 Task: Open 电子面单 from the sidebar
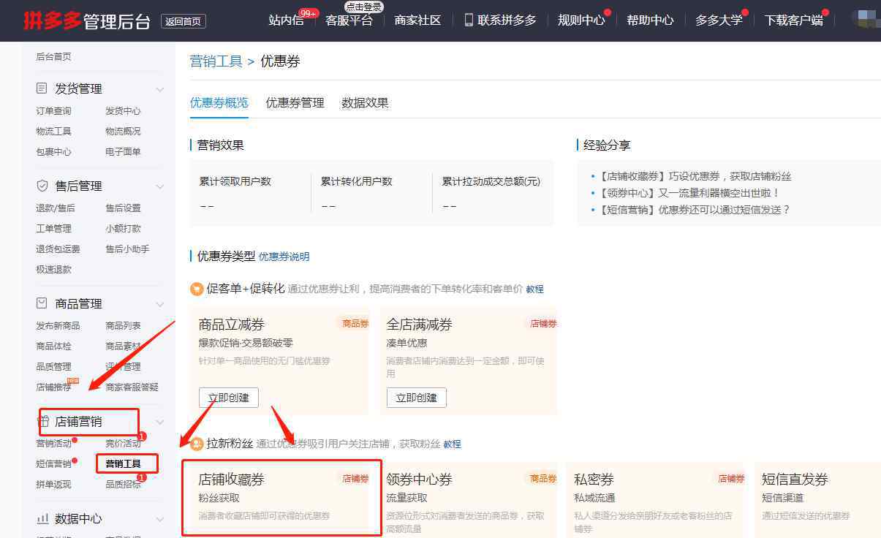pos(123,152)
